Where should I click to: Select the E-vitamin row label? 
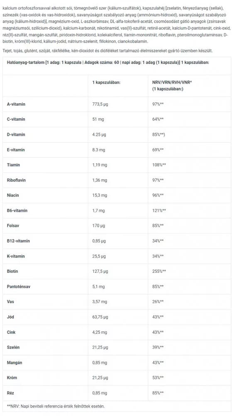click(x=16, y=150)
